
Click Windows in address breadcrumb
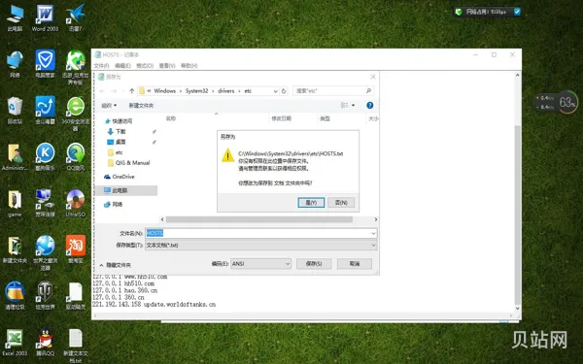(165, 91)
